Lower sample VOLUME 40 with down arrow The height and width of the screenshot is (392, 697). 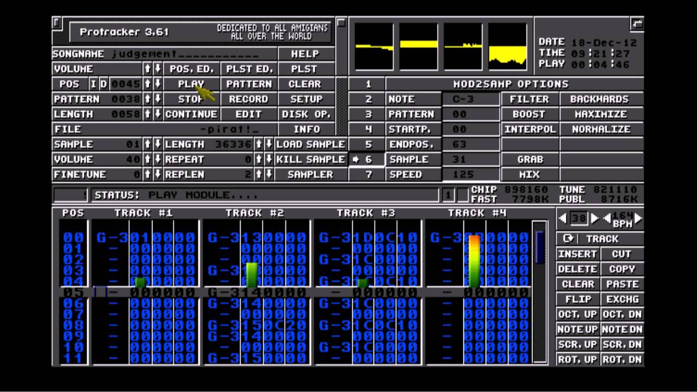(x=157, y=160)
